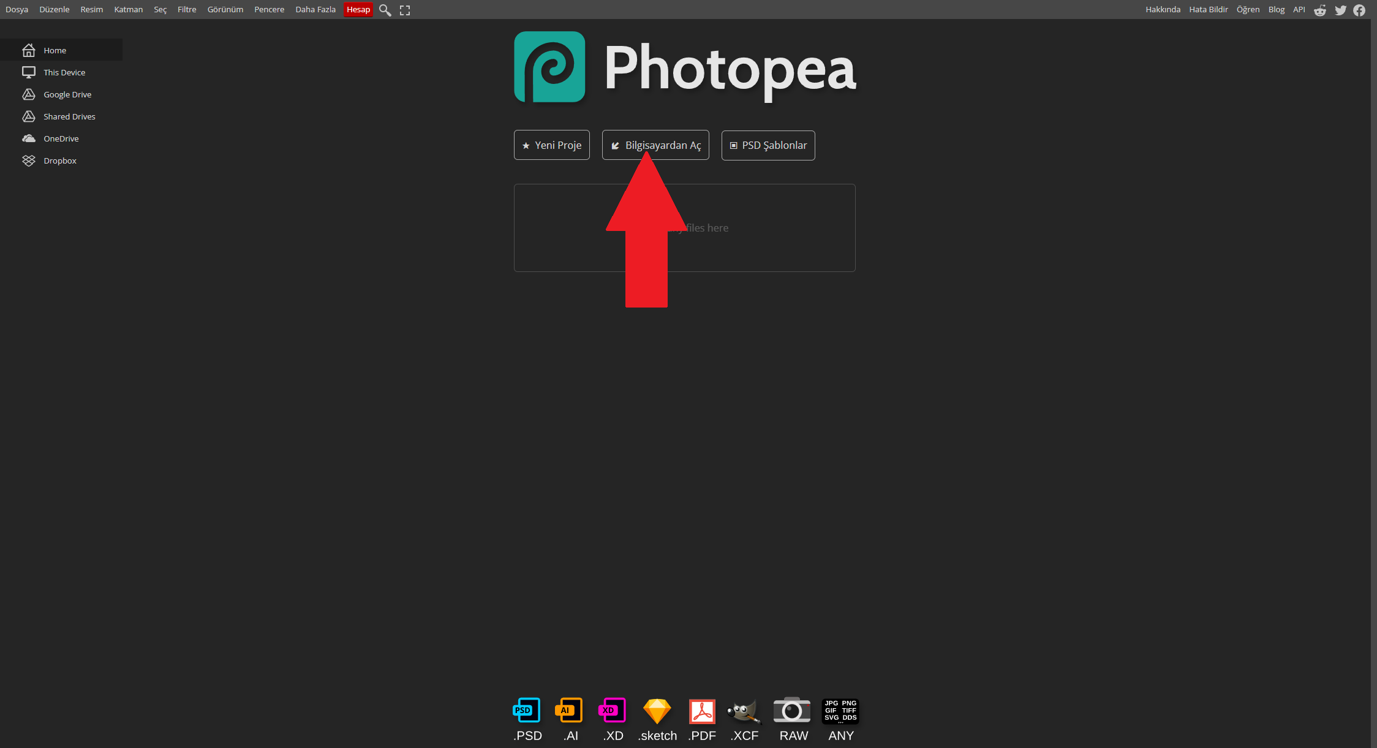Open the Dosya menu
Screen dimensions: 1377x748
pos(17,9)
